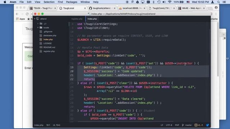Click the blue squirrel update icon
This screenshot has height=129, width=230.
point(208,125)
